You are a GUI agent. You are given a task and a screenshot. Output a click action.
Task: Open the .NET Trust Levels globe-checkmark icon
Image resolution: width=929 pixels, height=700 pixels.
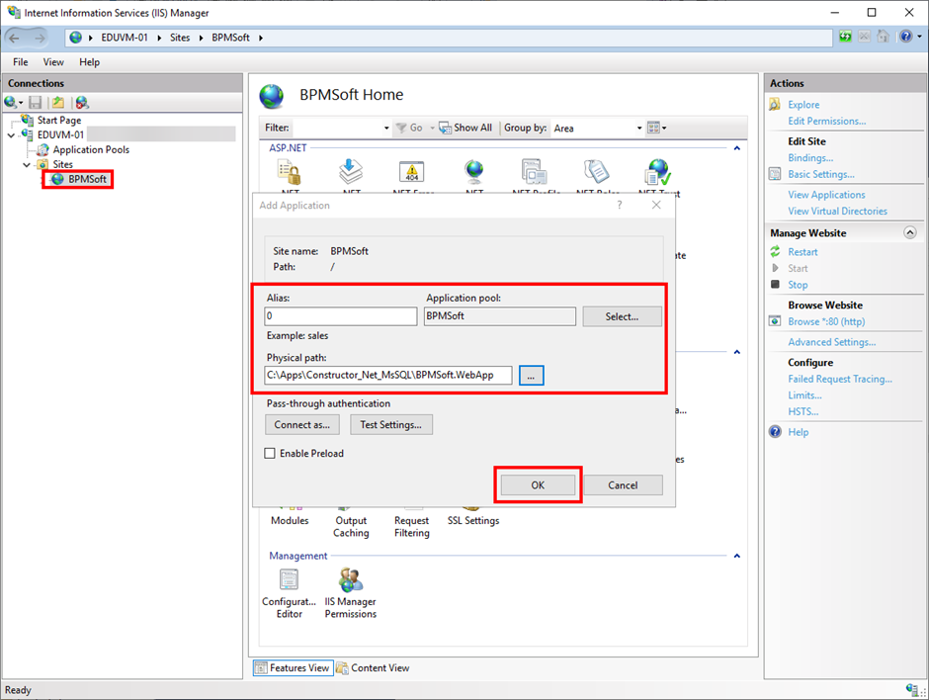tap(657, 172)
